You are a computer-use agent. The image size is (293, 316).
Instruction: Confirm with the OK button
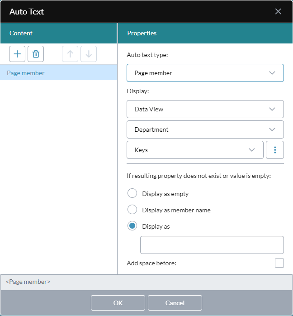point(118,303)
